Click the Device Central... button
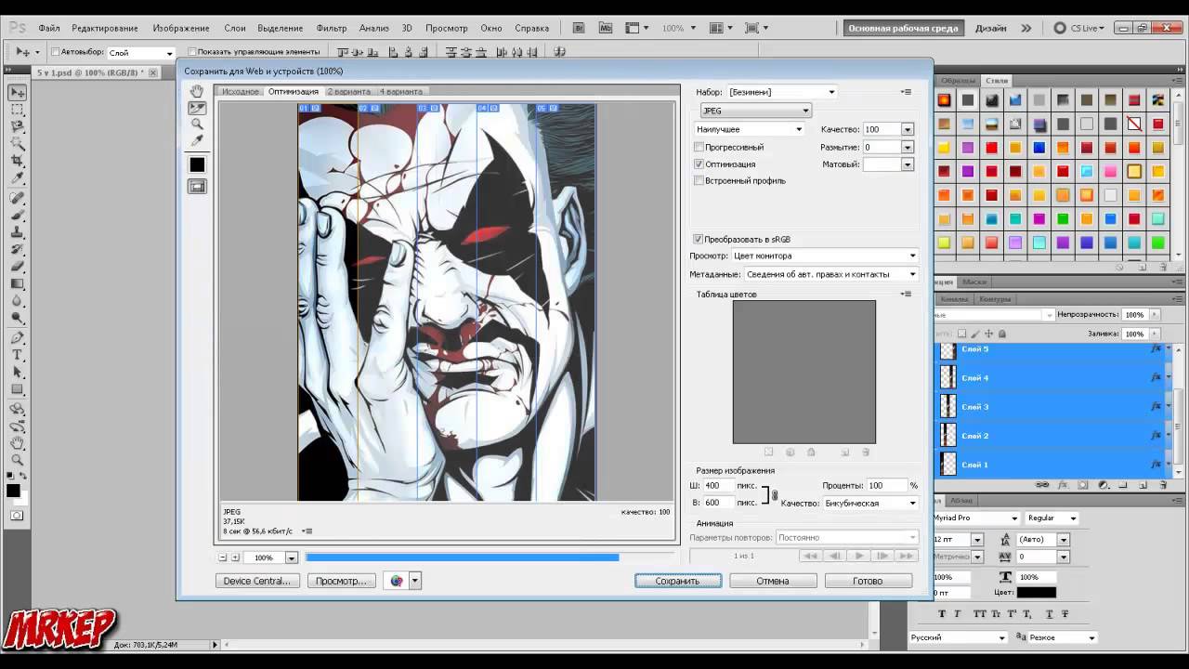1189x669 pixels. [x=257, y=581]
